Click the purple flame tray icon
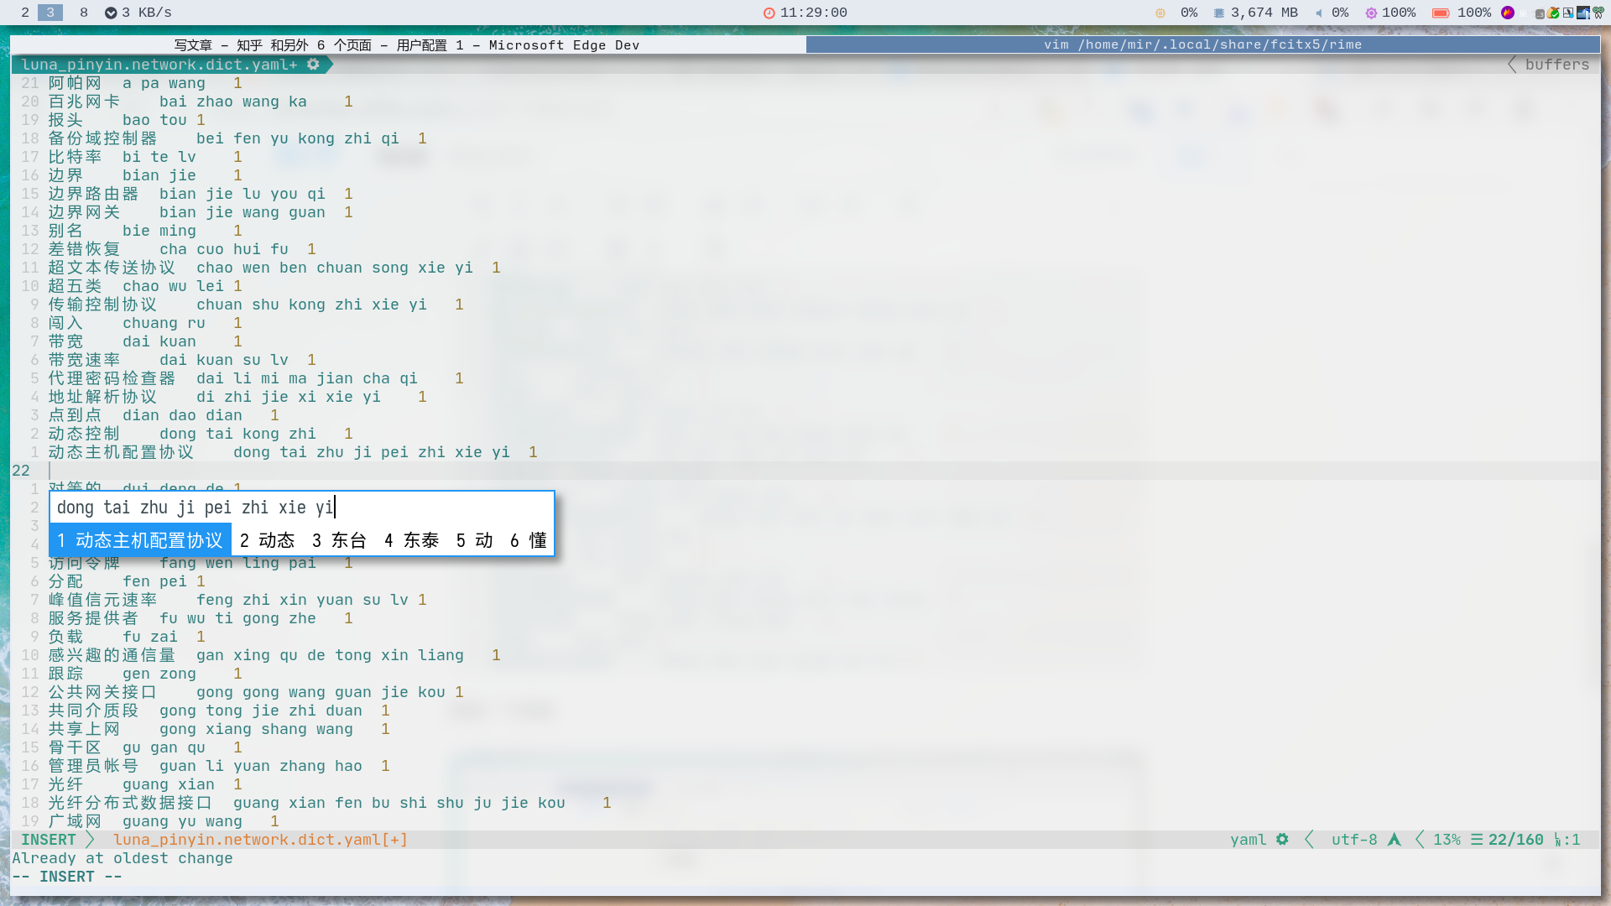1611x906 pixels. click(x=1508, y=13)
